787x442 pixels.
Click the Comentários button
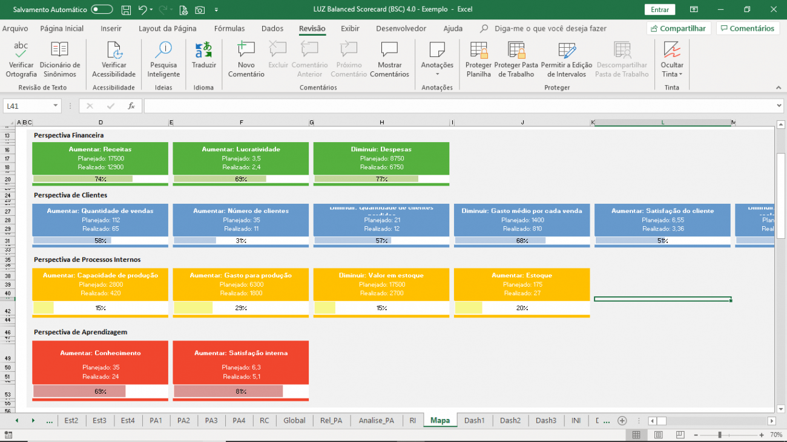(x=747, y=28)
